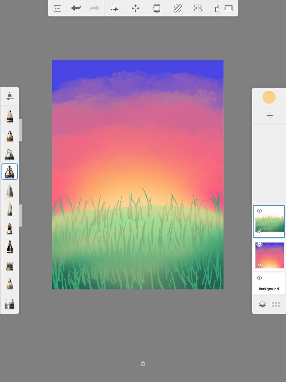Image resolution: width=286 pixels, height=382 pixels.
Task: Undo the last stroke
Action: [76, 8]
